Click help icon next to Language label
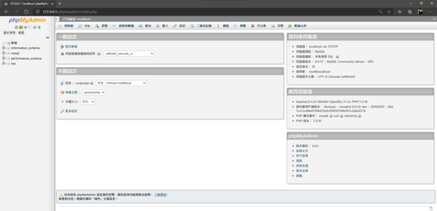 click(92, 83)
